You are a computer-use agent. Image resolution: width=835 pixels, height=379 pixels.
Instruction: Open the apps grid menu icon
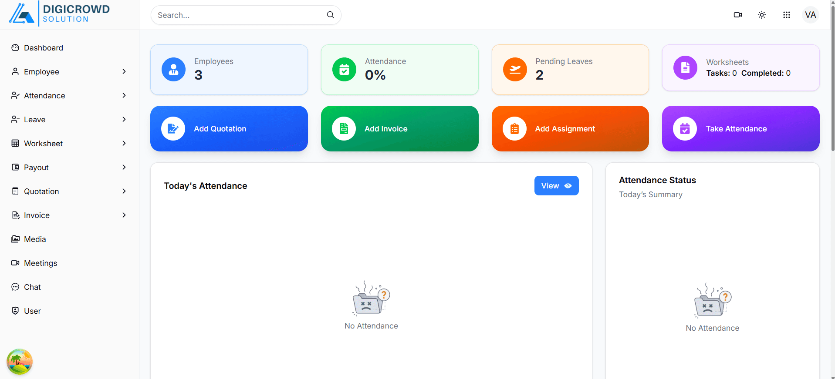[787, 15]
